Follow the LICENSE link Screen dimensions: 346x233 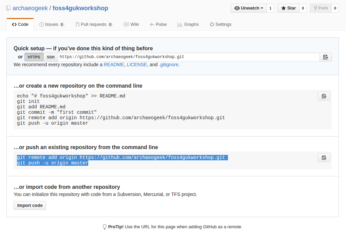[x=137, y=65]
